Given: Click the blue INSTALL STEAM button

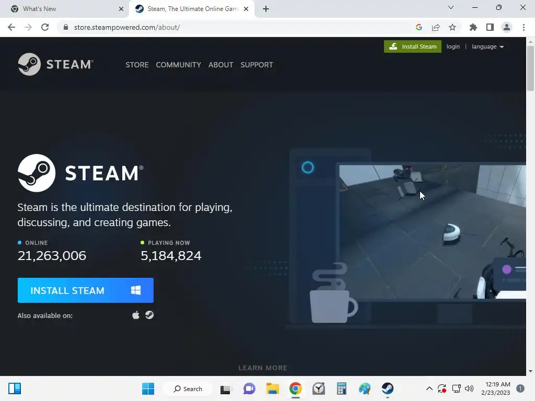Looking at the screenshot, I should [86, 290].
